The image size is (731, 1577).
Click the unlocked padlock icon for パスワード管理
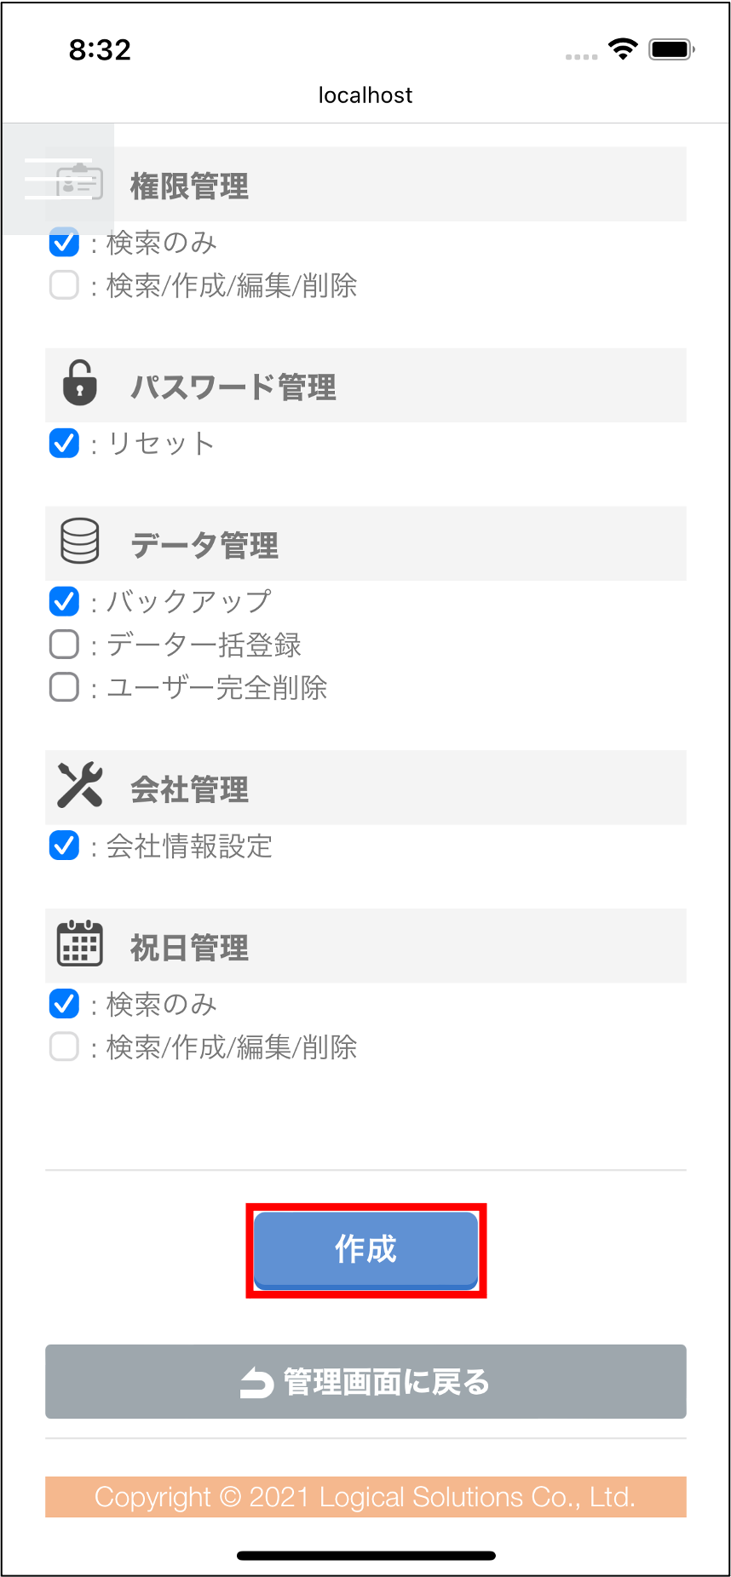click(x=79, y=382)
